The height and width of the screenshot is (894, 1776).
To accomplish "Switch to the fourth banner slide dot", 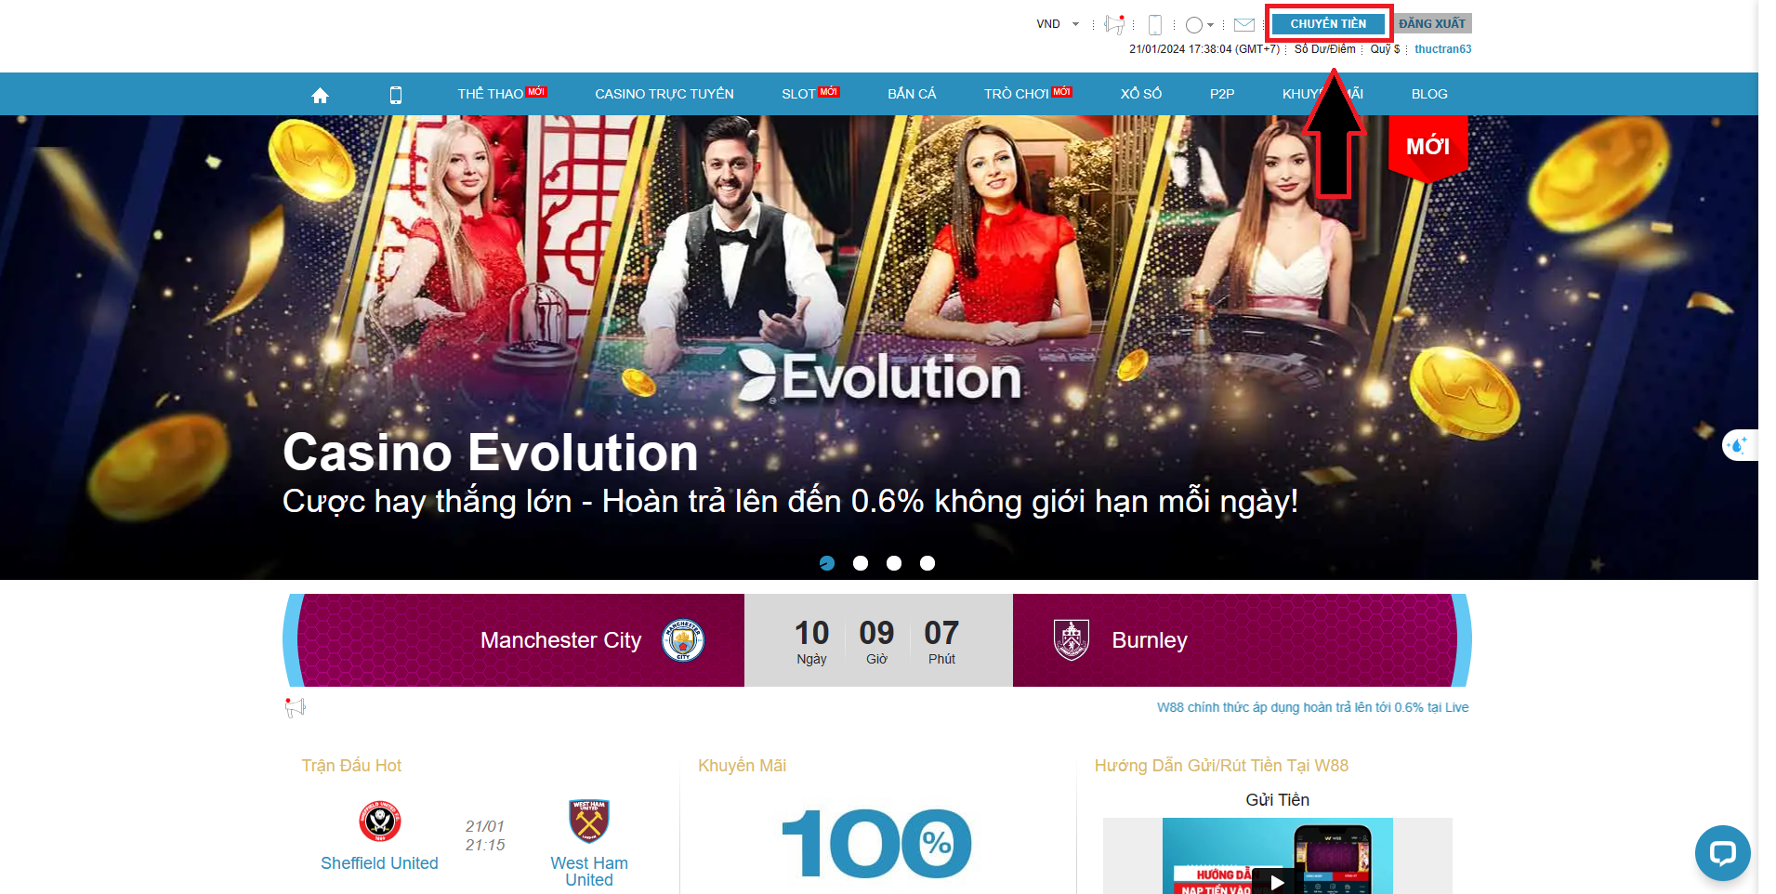I will 927,563.
